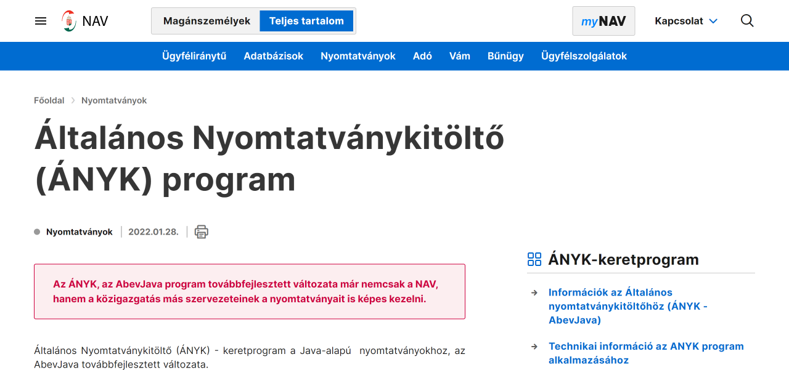This screenshot has height=370, width=789.
Task: Click arrow icon beside Technikai információ link
Action: tap(534, 347)
